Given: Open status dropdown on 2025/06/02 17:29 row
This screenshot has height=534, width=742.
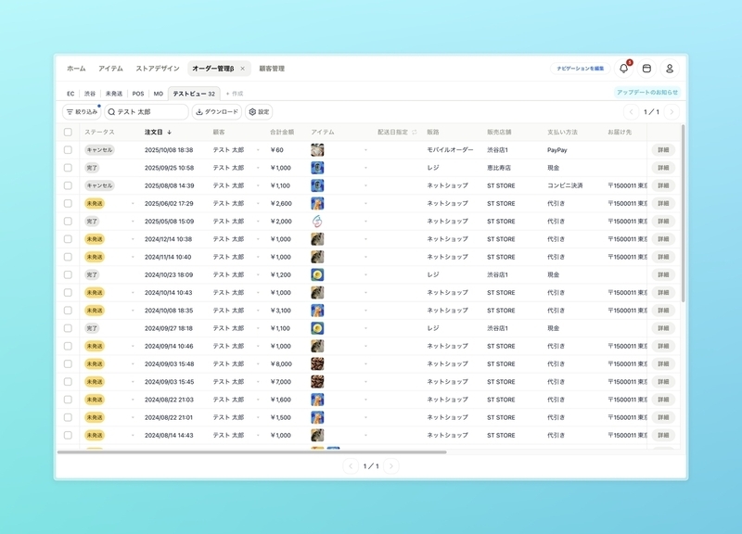Looking at the screenshot, I should click(x=133, y=203).
